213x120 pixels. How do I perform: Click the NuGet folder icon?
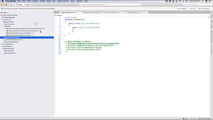pos(6,26)
